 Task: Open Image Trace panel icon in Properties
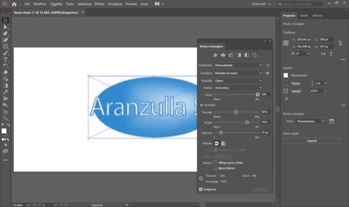click(331, 121)
